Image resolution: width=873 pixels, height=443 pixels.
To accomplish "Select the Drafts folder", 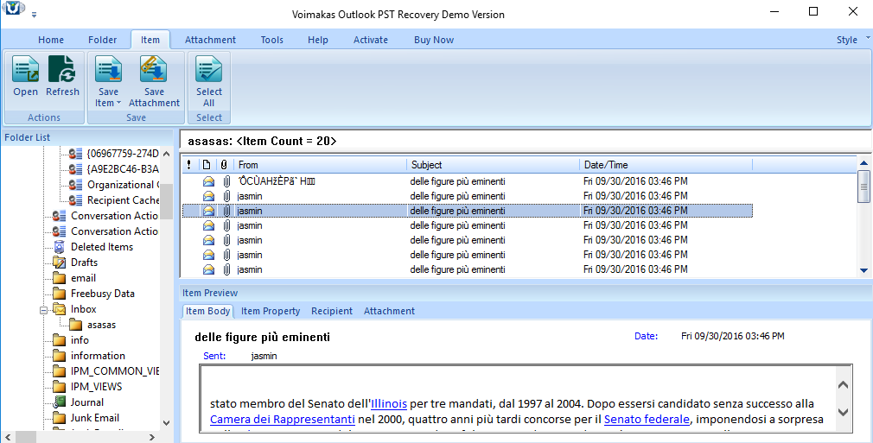I will tap(84, 263).
